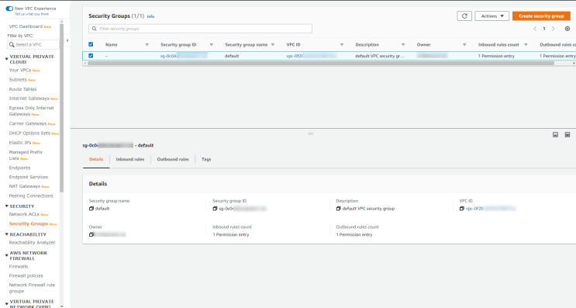Select Security Groups in the sidebar
576x308 pixels.
29,224
